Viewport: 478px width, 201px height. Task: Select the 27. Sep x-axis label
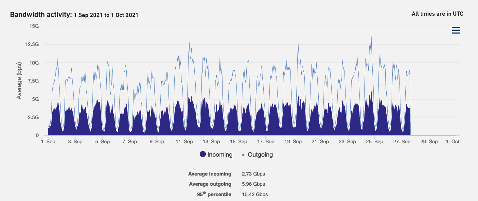[x=401, y=142]
